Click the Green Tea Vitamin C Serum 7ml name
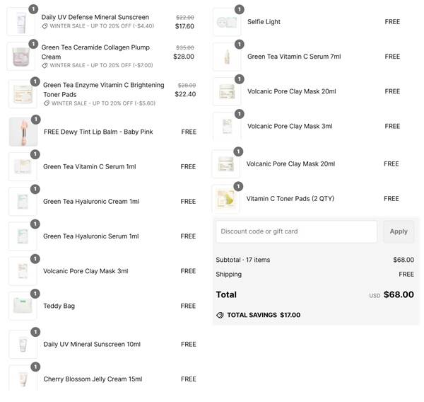Screen dimensions: 424x402 click(293, 57)
